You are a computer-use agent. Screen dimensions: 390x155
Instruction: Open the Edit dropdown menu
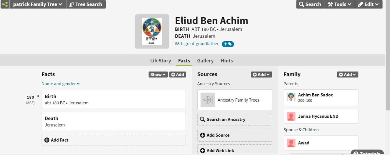368,4
